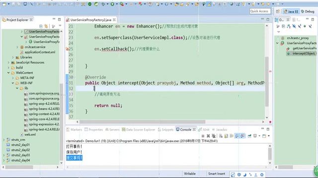The height and width of the screenshot is (178, 318).
Task: Select intercept(Object) in the Outline
Action: coord(302,53)
